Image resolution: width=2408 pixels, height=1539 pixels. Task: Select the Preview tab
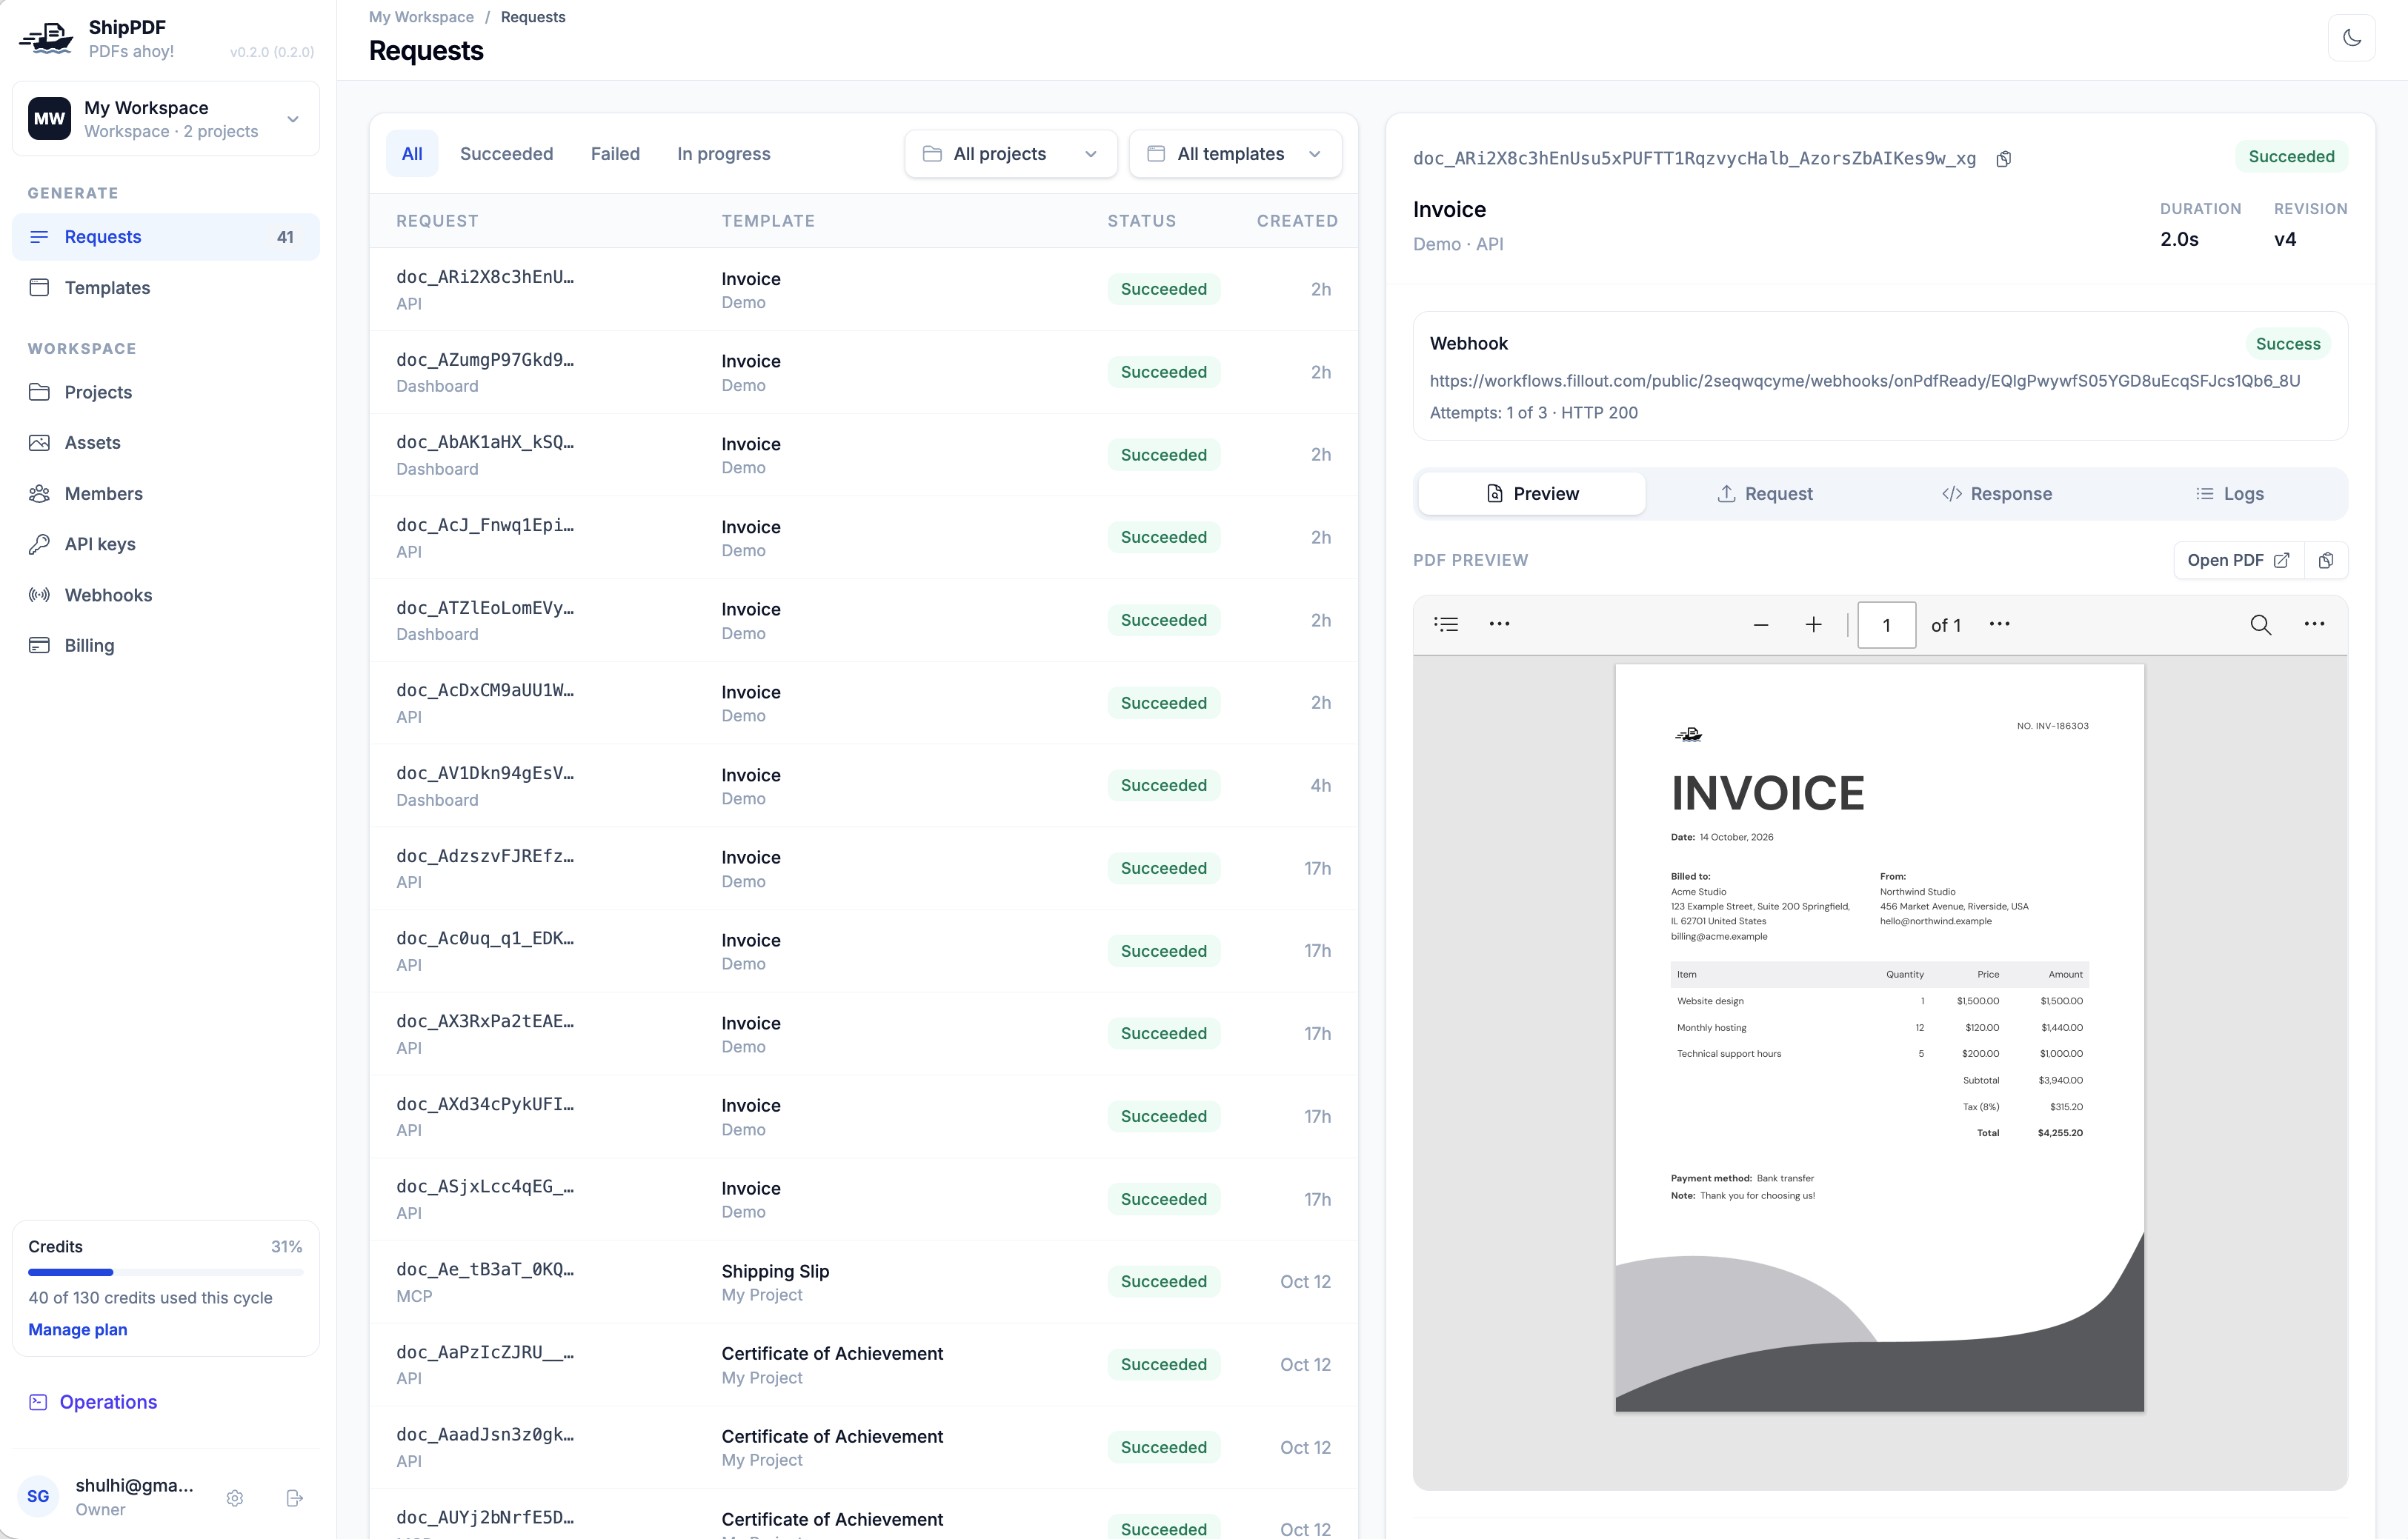pos(1532,494)
